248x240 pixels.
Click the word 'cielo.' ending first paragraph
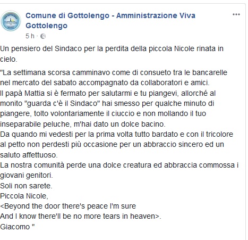[8, 59]
